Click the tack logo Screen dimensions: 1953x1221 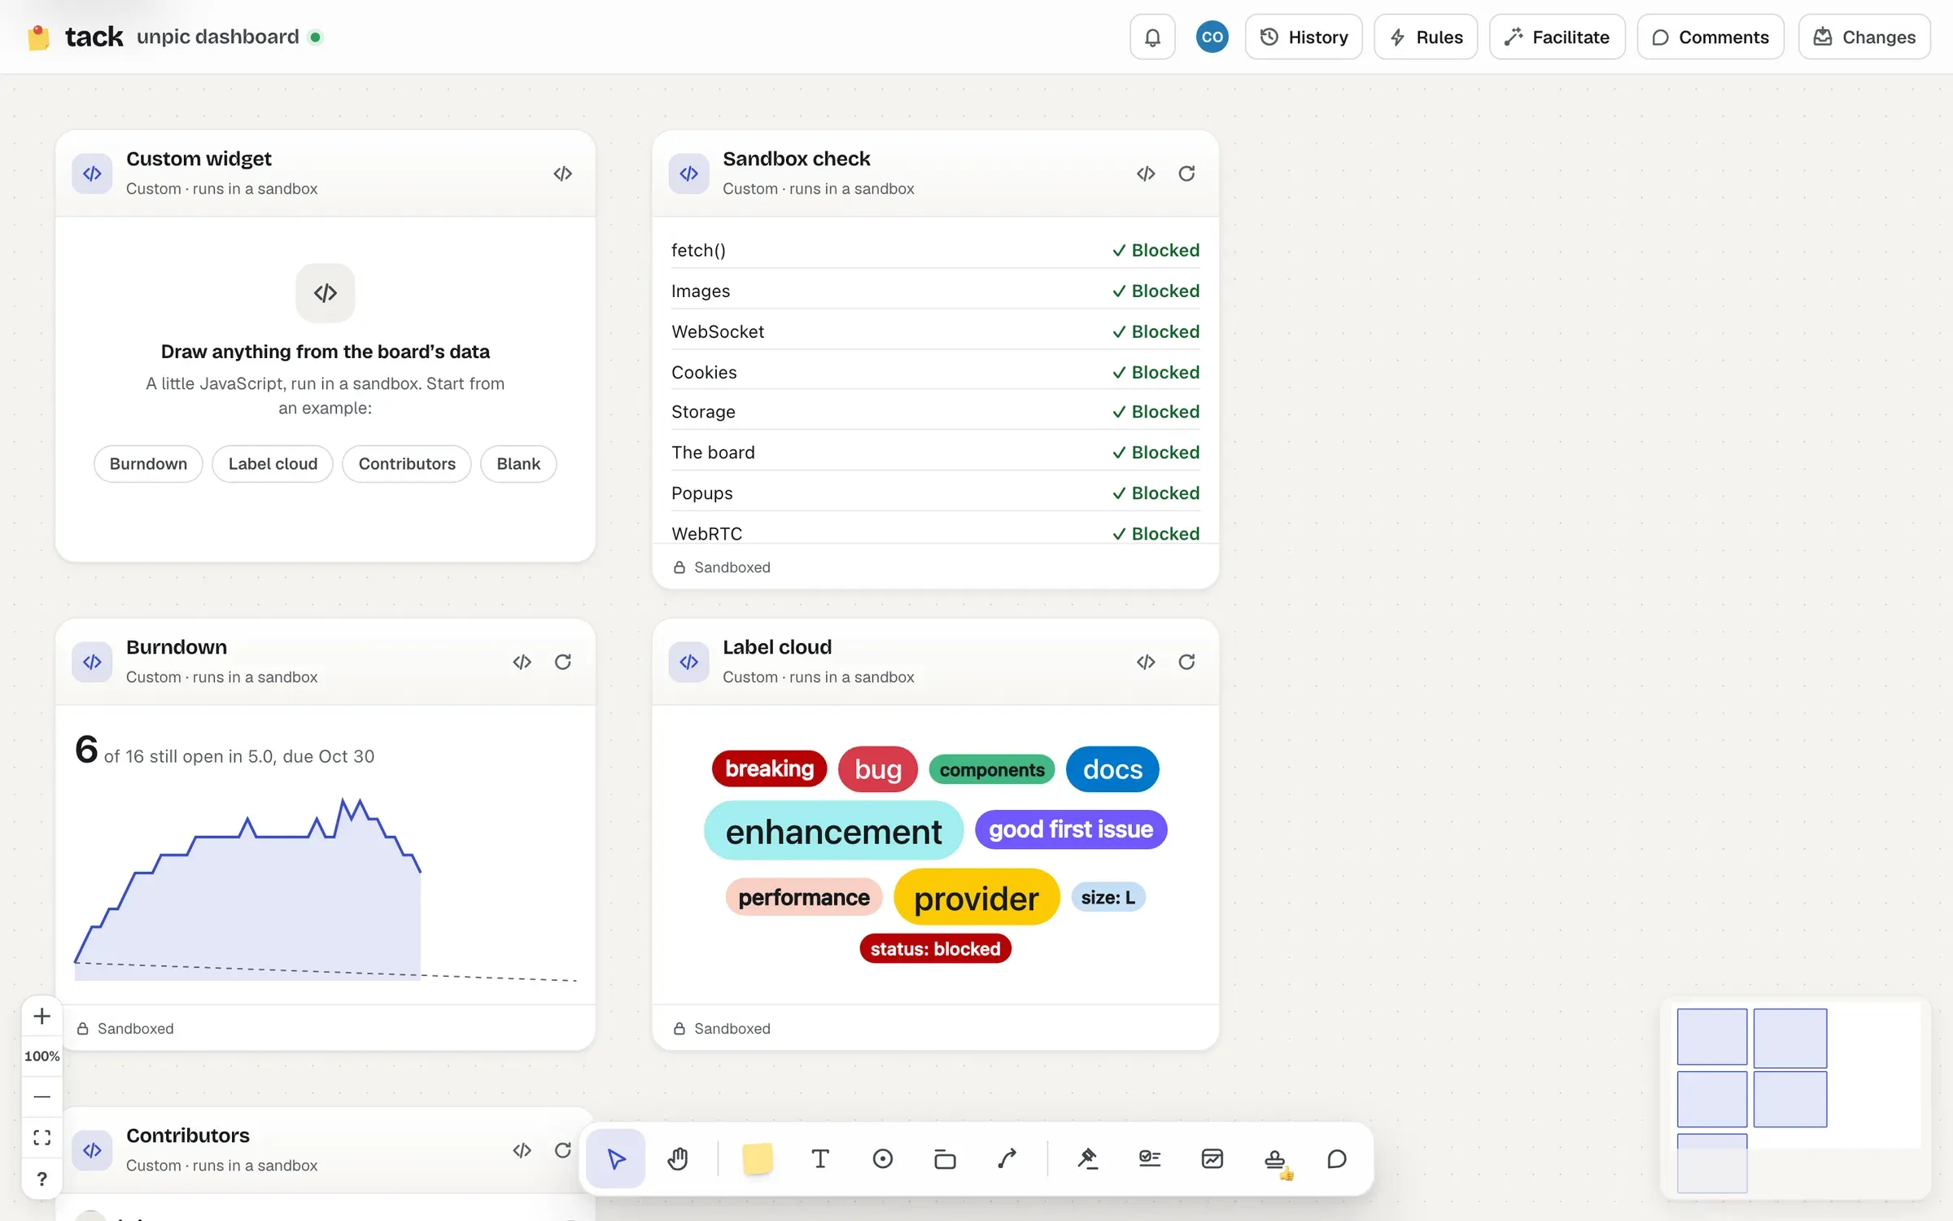click(75, 37)
